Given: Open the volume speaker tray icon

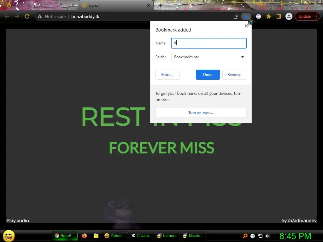Looking at the screenshot, I should [268, 236].
